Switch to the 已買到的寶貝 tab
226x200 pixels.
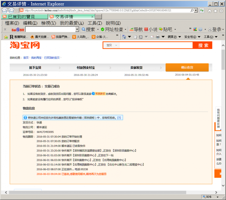point(24,17)
